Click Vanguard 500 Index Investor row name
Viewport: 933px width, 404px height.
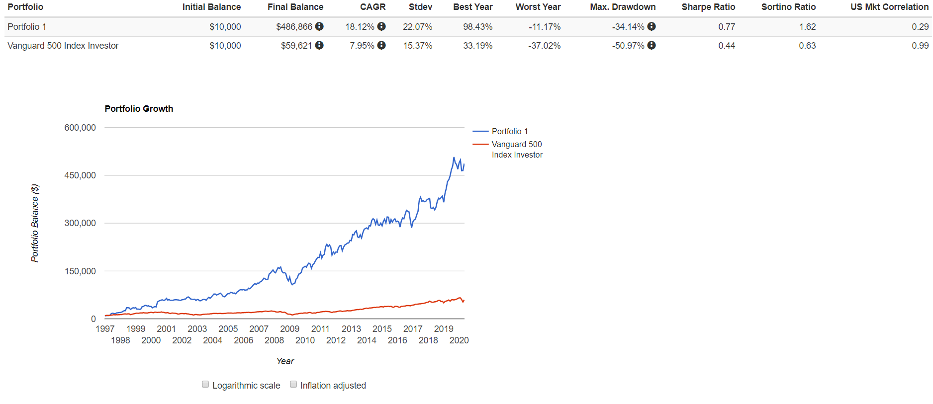pyautogui.click(x=63, y=46)
